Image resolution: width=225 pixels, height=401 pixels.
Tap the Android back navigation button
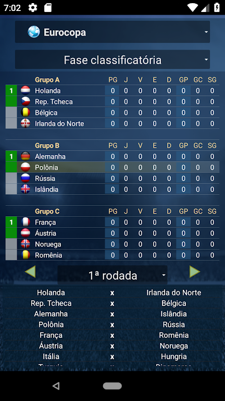coord(56,386)
